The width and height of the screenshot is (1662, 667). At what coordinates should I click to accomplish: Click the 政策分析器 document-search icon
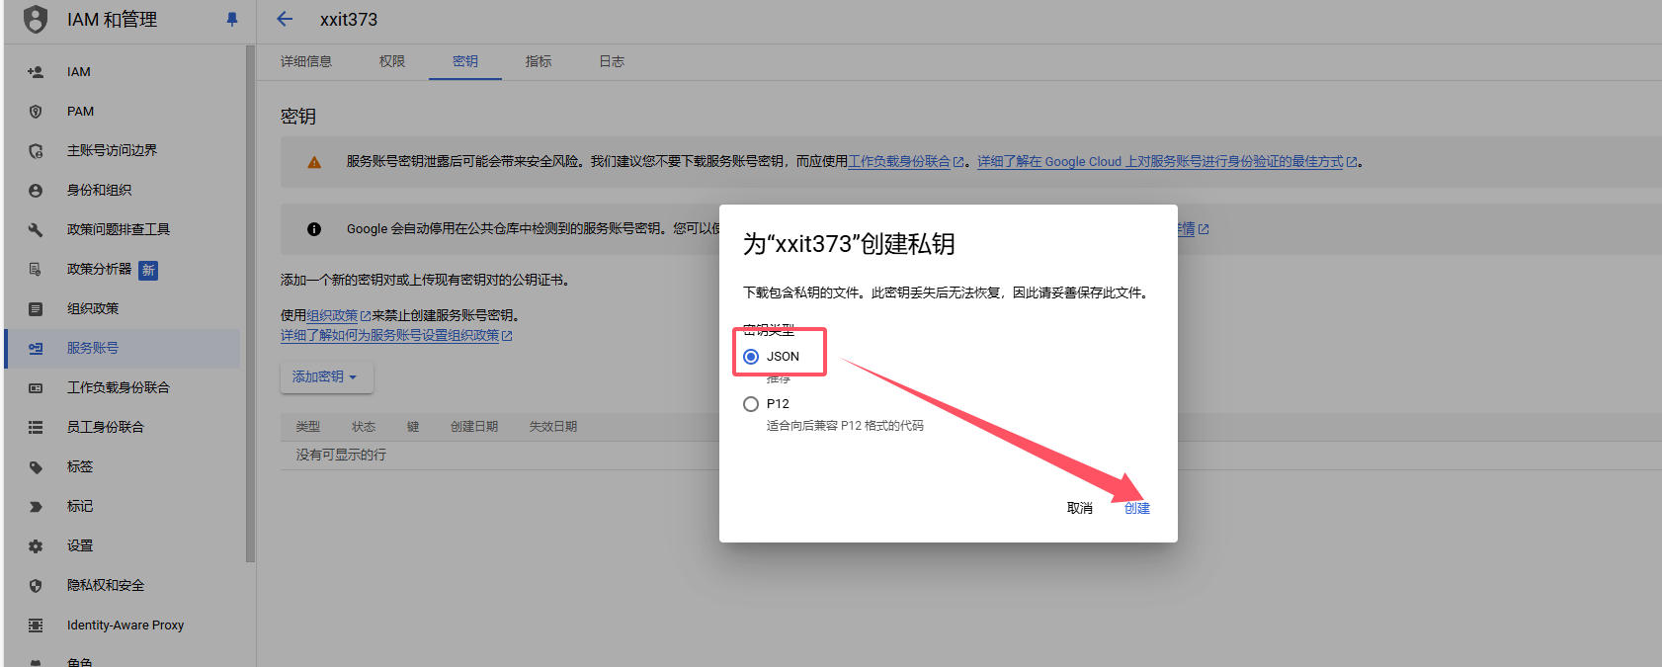(36, 270)
